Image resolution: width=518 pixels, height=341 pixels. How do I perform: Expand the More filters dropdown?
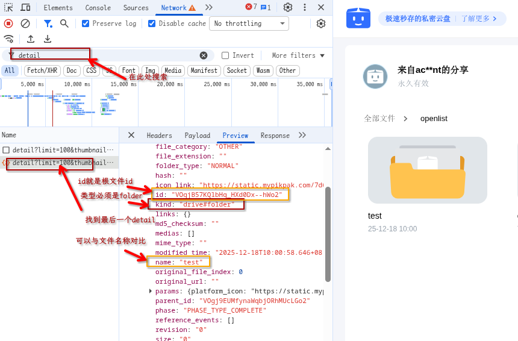[x=298, y=55]
